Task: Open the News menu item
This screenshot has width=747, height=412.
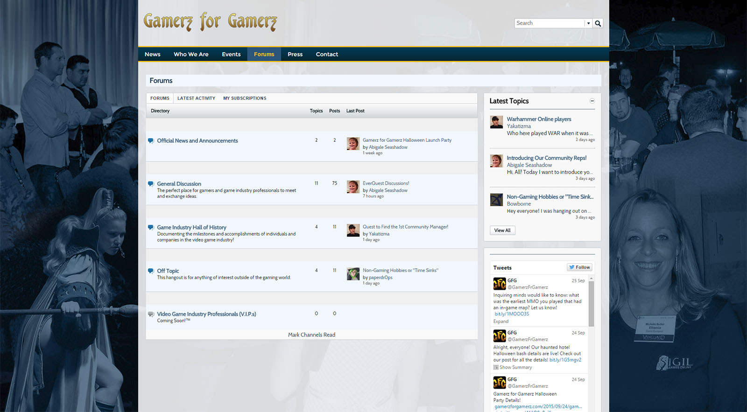Action: pos(153,54)
